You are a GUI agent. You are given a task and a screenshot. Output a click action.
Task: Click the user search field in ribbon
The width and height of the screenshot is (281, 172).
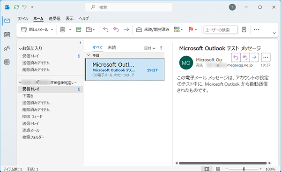(221, 30)
